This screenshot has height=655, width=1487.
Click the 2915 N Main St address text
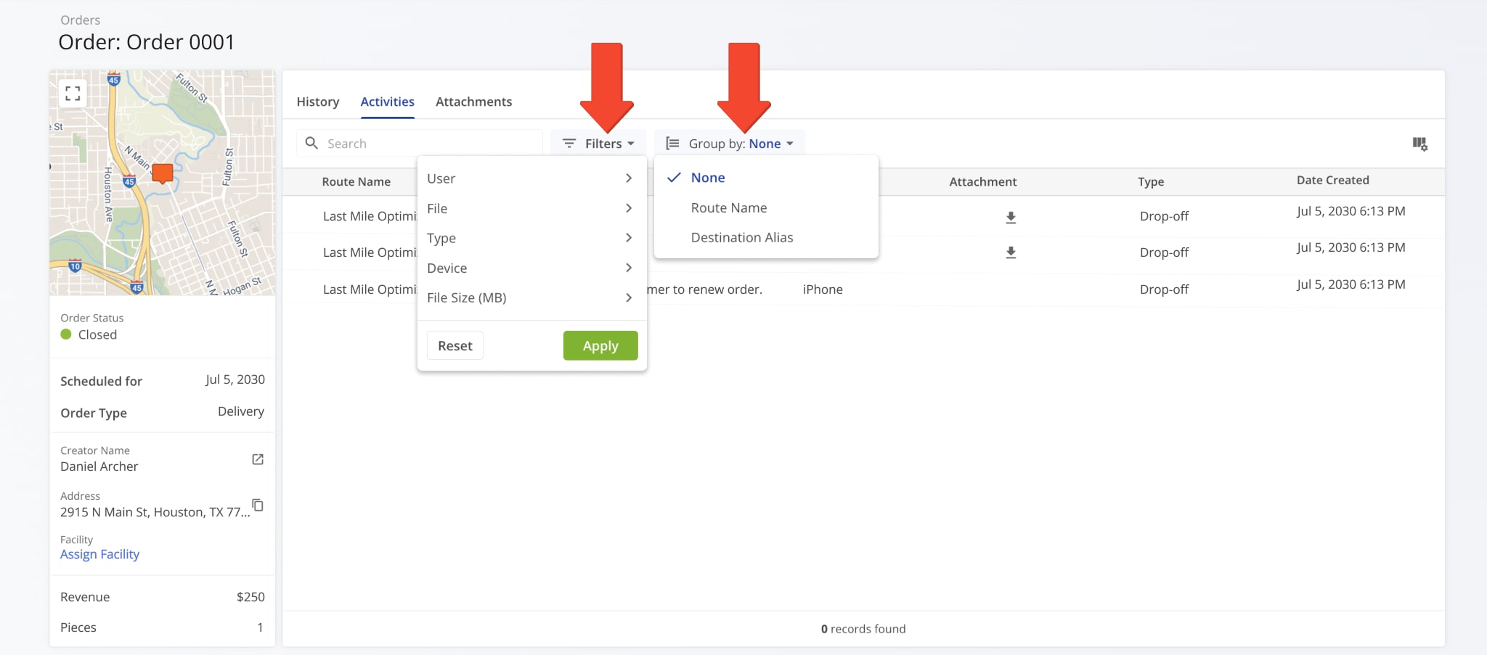[x=155, y=512]
